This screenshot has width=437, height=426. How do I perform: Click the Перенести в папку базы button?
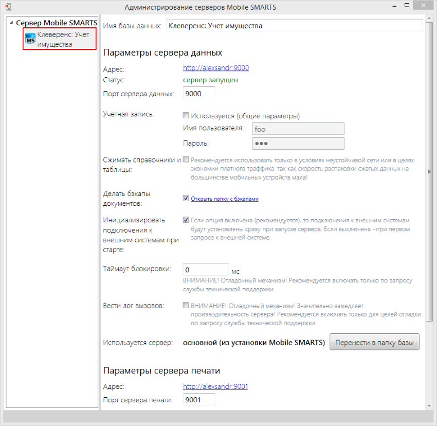pos(374,342)
